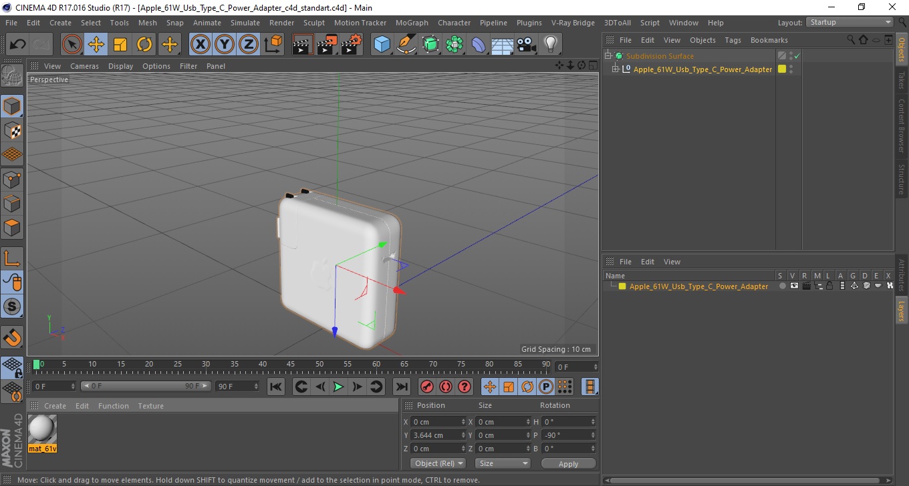Enable the Axis tool
909x486 pixels.
pyautogui.click(x=12, y=258)
